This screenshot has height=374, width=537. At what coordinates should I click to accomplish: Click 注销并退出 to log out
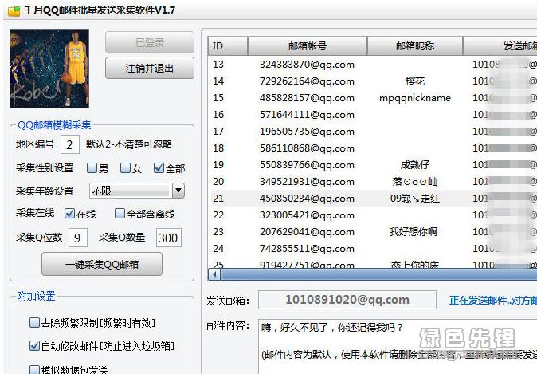point(150,68)
